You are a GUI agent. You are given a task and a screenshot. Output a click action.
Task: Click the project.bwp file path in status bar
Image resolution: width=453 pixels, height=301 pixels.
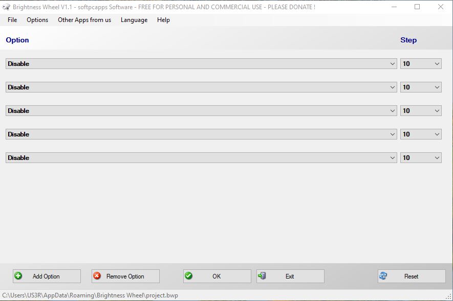tap(90, 295)
